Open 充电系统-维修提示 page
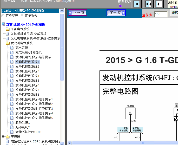The width and height of the screenshot is (178, 145). coord(29,52)
